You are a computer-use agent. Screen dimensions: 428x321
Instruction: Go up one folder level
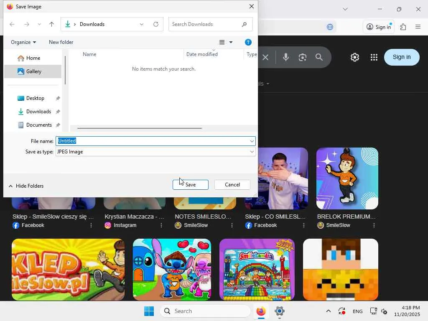(x=51, y=24)
